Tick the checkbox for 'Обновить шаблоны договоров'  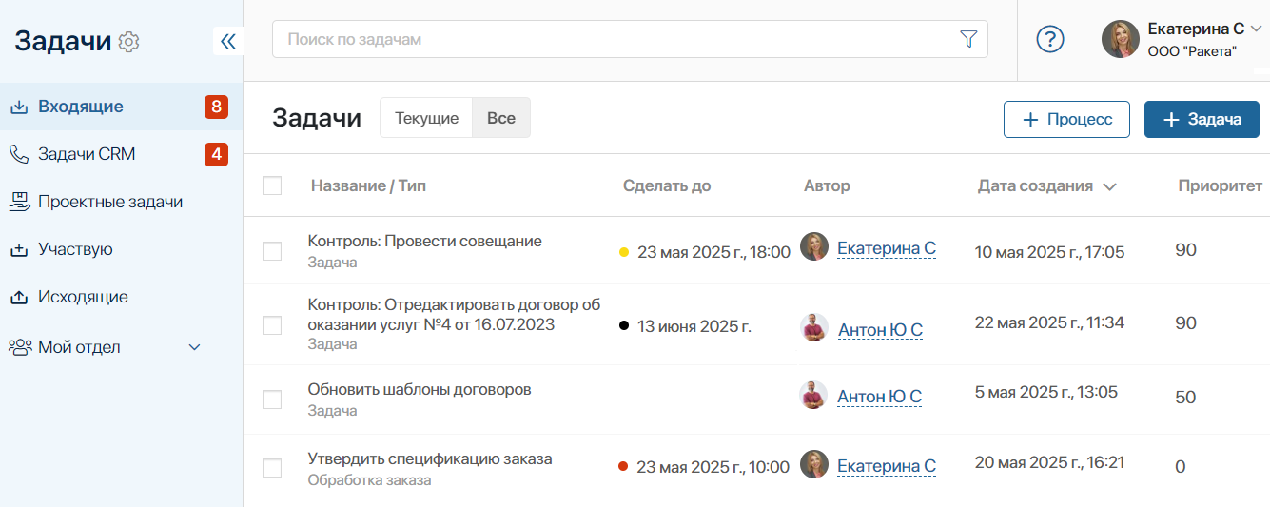pyautogui.click(x=272, y=400)
